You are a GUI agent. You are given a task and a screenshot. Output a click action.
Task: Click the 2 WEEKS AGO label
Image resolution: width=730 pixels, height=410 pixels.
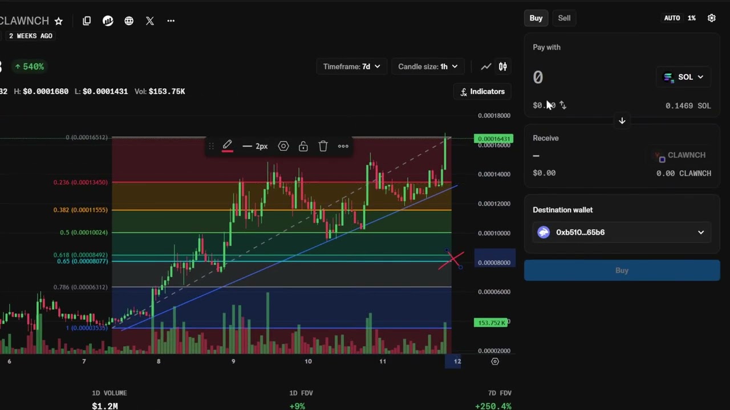tap(30, 36)
